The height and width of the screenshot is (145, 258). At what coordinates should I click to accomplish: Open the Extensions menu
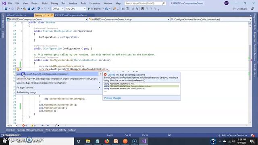click(95, 3)
